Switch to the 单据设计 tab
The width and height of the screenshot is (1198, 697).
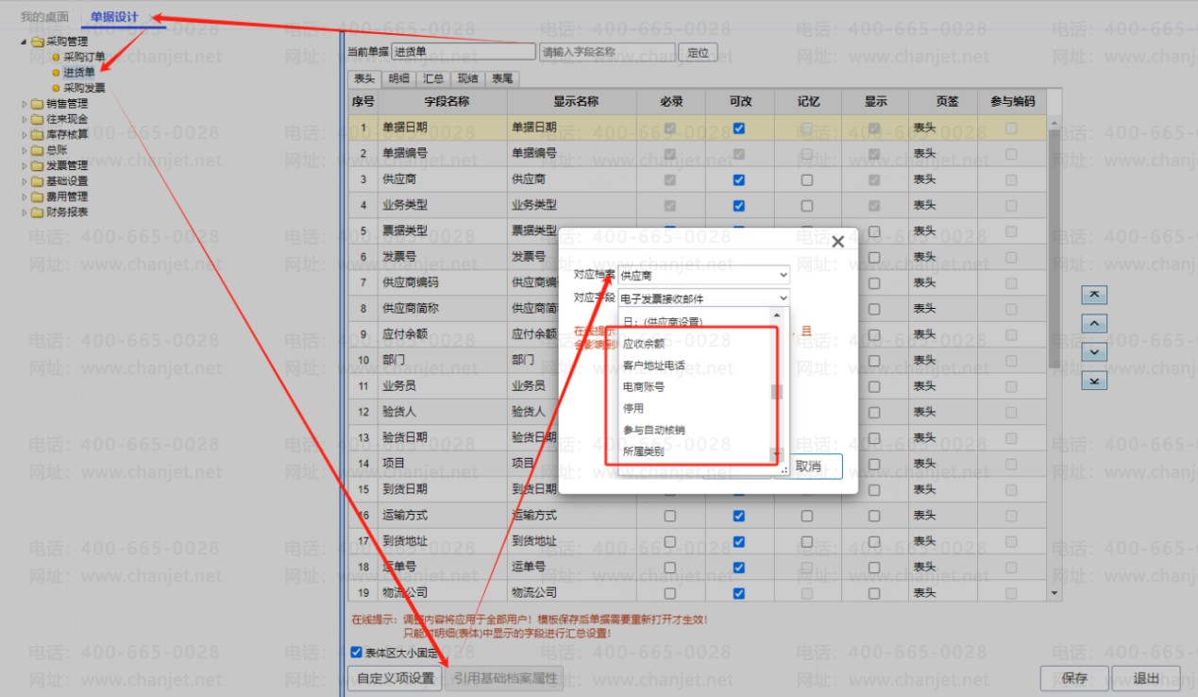point(114,17)
